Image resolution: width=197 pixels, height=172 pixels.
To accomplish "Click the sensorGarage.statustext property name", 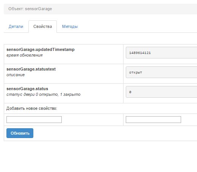I will point(31,69).
